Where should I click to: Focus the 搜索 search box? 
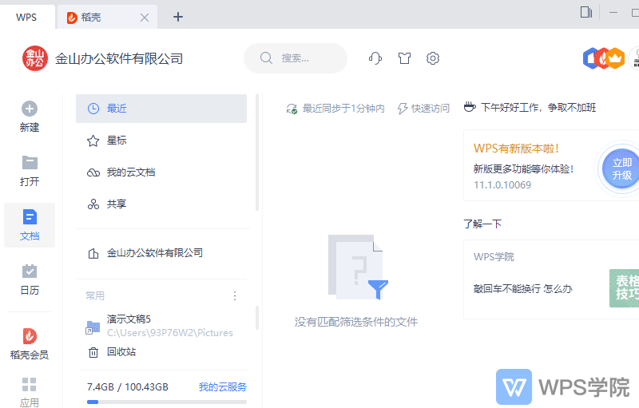(x=296, y=58)
